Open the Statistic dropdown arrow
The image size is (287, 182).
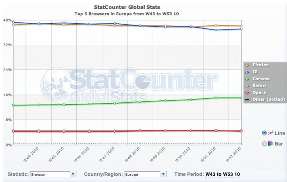click(x=73, y=174)
